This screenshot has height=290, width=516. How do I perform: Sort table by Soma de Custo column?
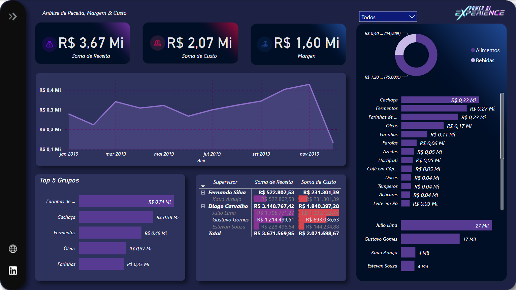point(318,182)
